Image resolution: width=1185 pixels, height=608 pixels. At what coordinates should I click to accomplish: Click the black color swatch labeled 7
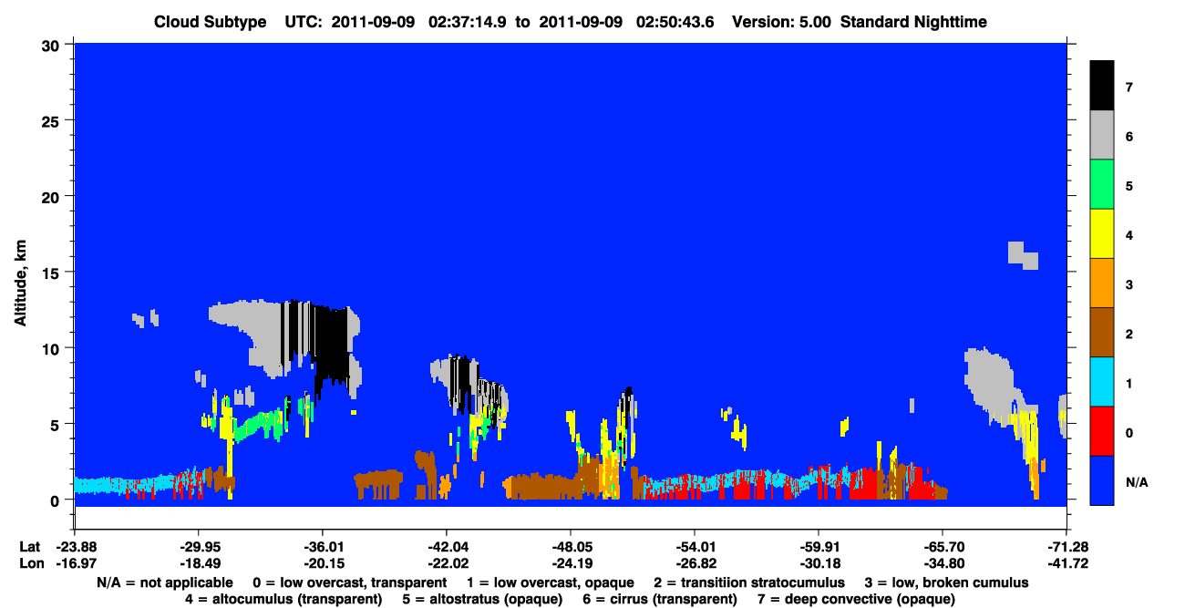pyautogui.click(x=1102, y=86)
